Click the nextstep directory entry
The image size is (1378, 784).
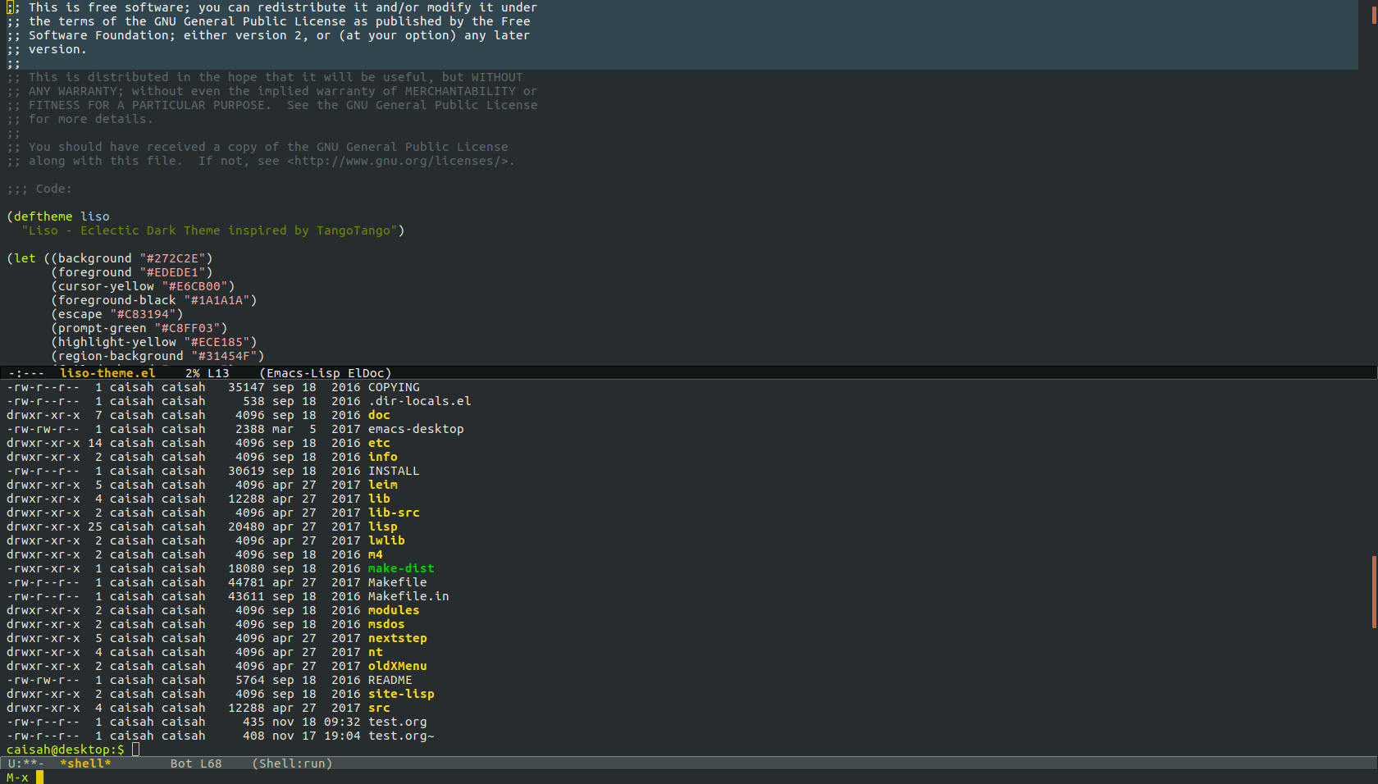point(398,638)
